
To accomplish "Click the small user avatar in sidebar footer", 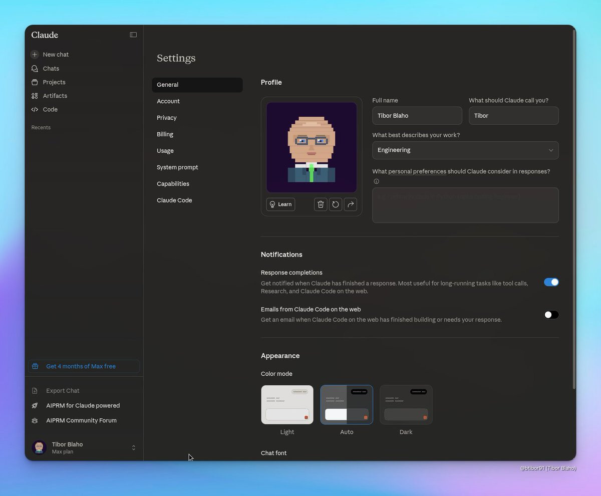I will pos(39,447).
